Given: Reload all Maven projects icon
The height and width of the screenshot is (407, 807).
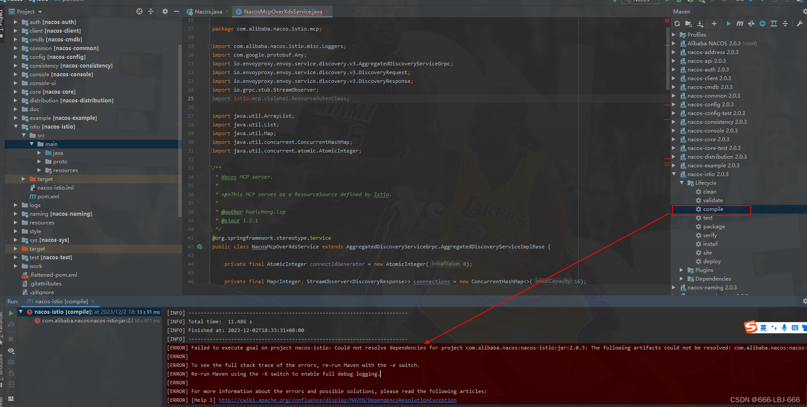Looking at the screenshot, I should coord(677,24).
